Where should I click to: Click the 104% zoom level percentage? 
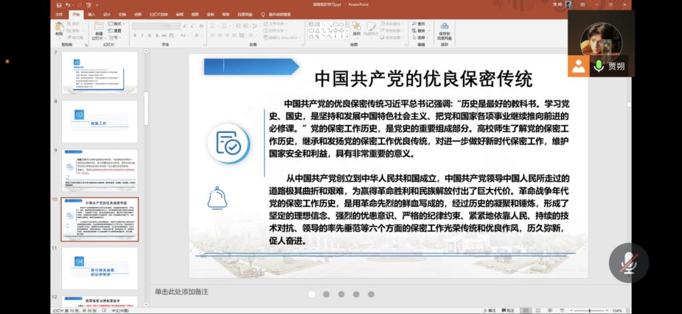pyautogui.click(x=617, y=311)
